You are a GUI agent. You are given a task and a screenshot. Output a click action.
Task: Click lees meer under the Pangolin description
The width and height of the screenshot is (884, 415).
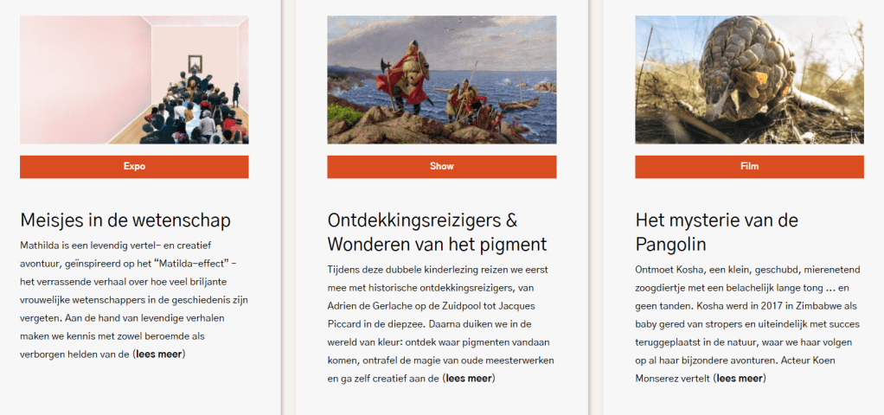739,379
